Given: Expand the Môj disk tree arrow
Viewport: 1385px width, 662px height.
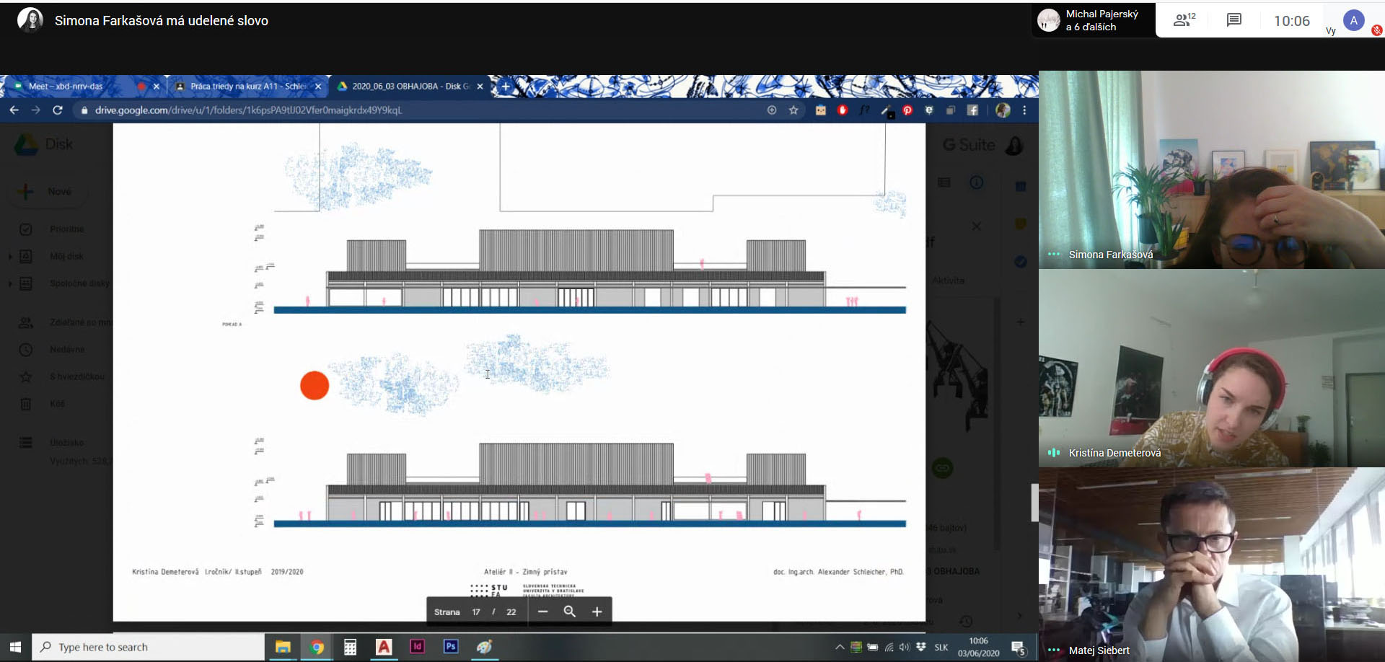Looking at the screenshot, I should (9, 257).
